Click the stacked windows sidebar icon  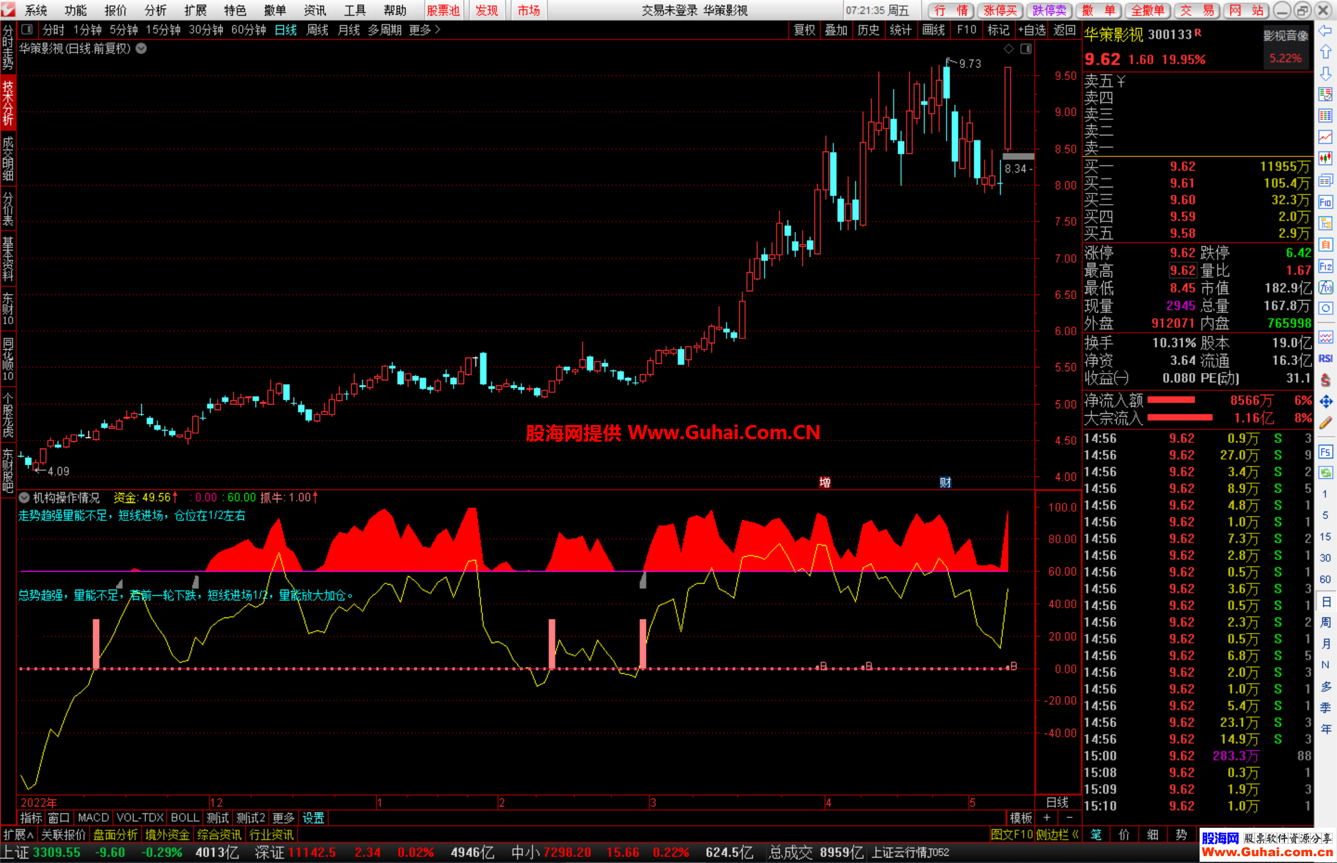pos(1325,180)
